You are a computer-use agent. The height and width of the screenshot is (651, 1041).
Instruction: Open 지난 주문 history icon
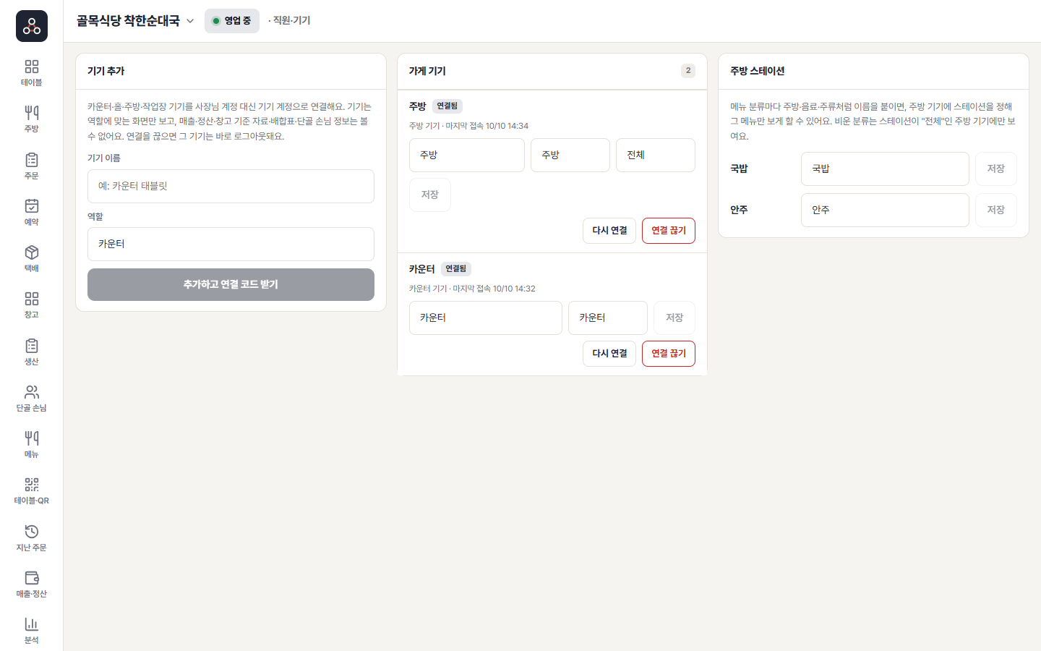pyautogui.click(x=32, y=538)
